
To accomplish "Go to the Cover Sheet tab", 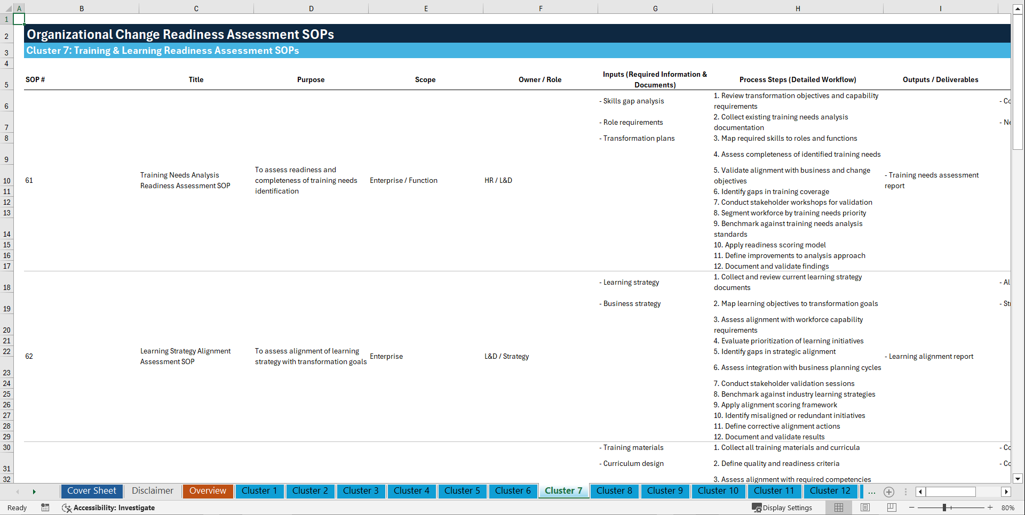I will pos(91,491).
